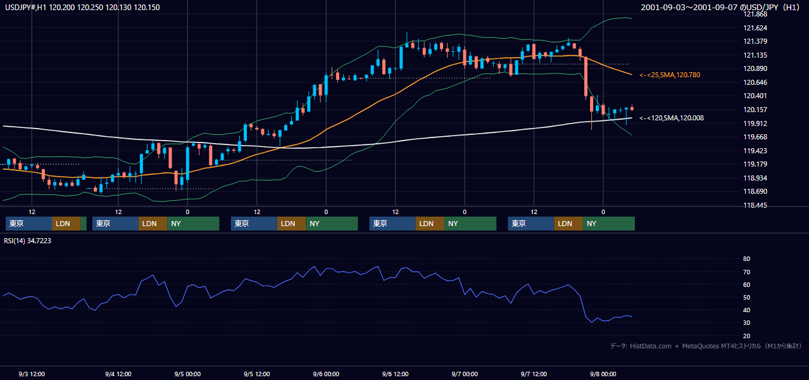The height and width of the screenshot is (380, 809).
Task: Select the 9/5 12:00 date label
Action: 256,374
